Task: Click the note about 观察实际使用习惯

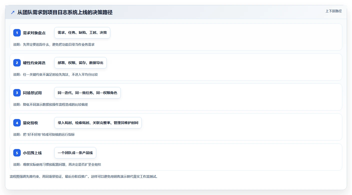Action: tap(57, 164)
